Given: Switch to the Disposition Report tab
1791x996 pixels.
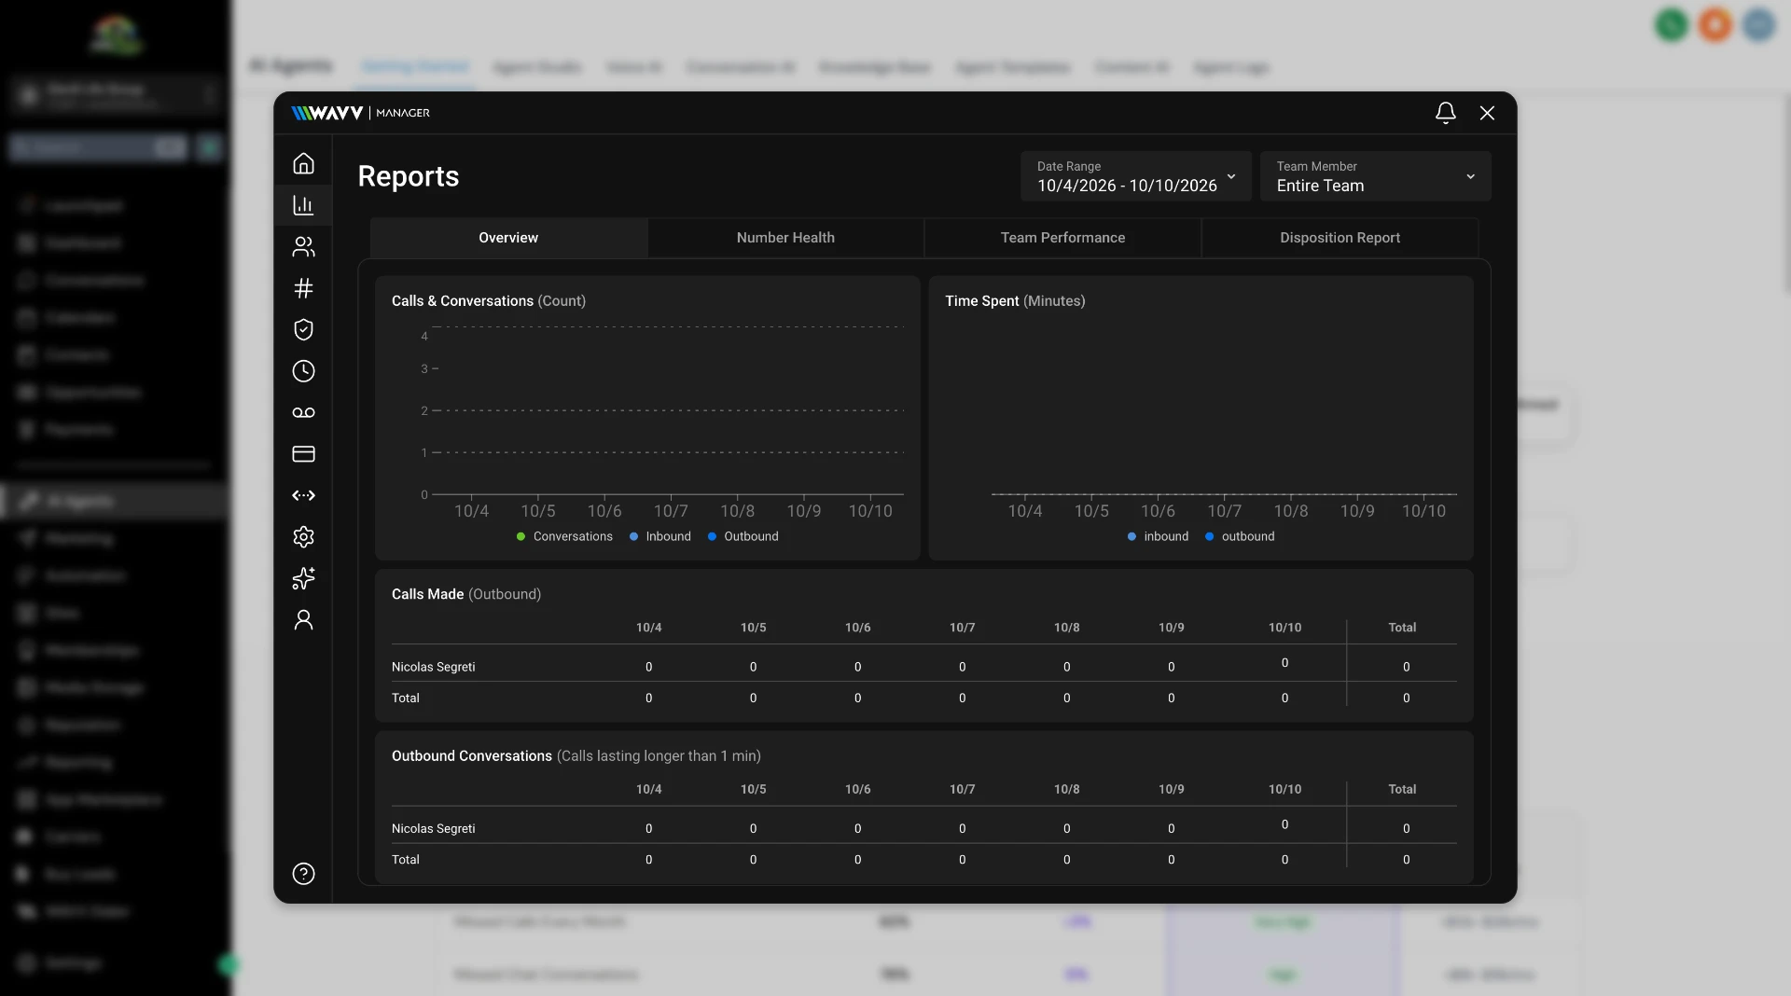Looking at the screenshot, I should [x=1340, y=238].
